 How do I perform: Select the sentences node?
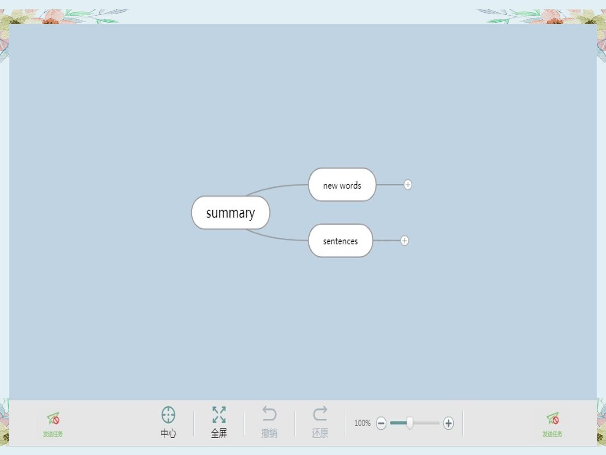coord(340,241)
